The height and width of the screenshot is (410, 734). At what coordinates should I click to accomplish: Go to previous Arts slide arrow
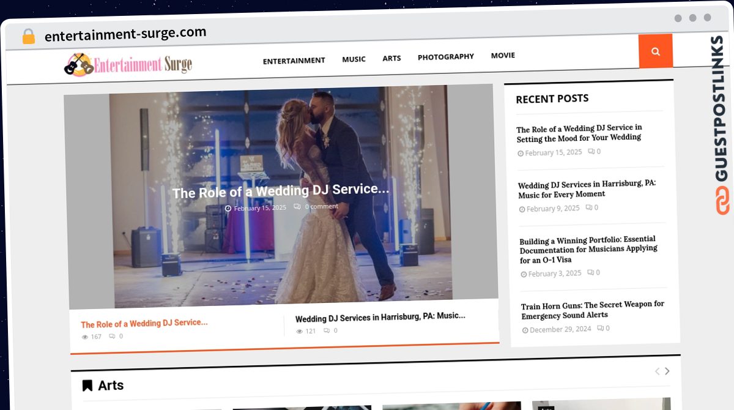pos(658,371)
